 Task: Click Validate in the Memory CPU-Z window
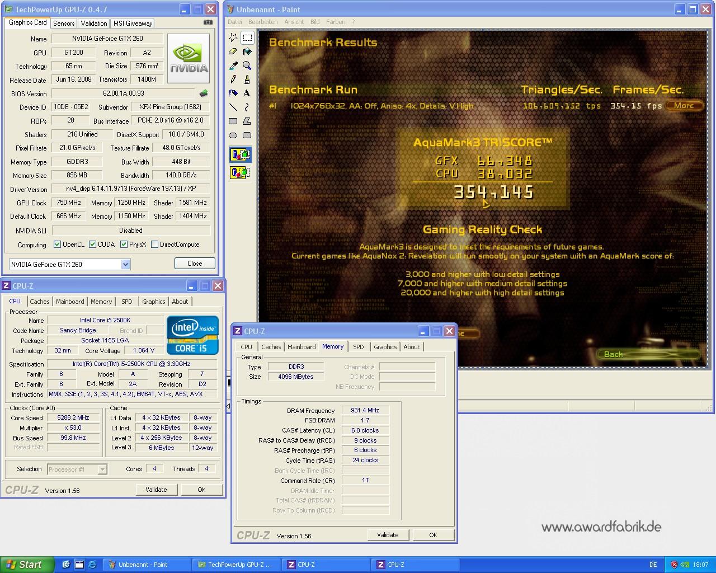click(388, 535)
